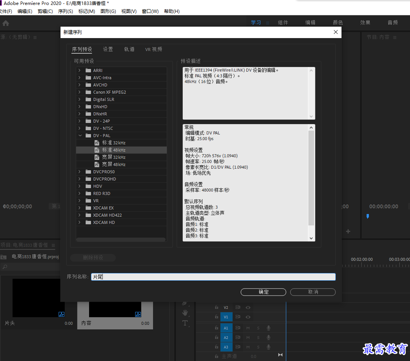This screenshot has width=410, height=361.
Task: Click the blue playhead marker in Program monitor
Action: 368,216
